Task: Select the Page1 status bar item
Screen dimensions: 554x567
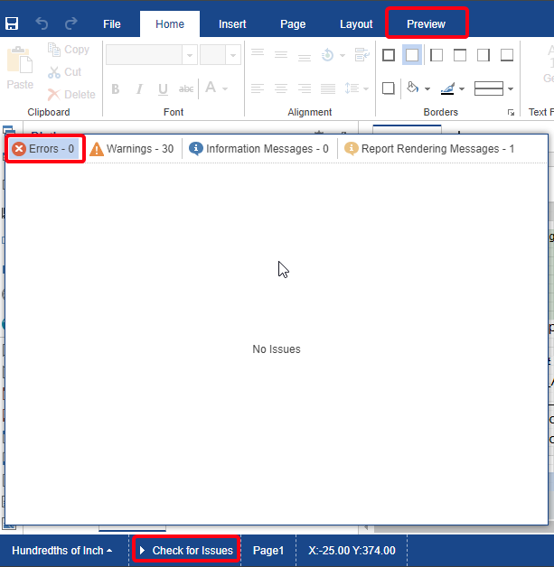Action: (x=268, y=550)
